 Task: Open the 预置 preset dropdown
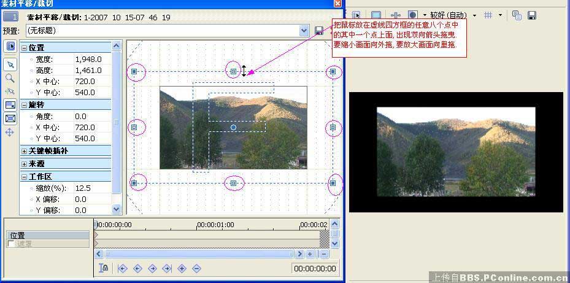pyautogui.click(x=304, y=31)
